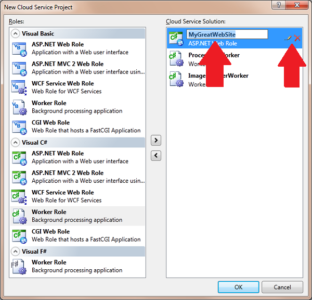This screenshot has height=300, width=312.
Task: Remove the selected role with red X icon
Action: click(x=297, y=38)
